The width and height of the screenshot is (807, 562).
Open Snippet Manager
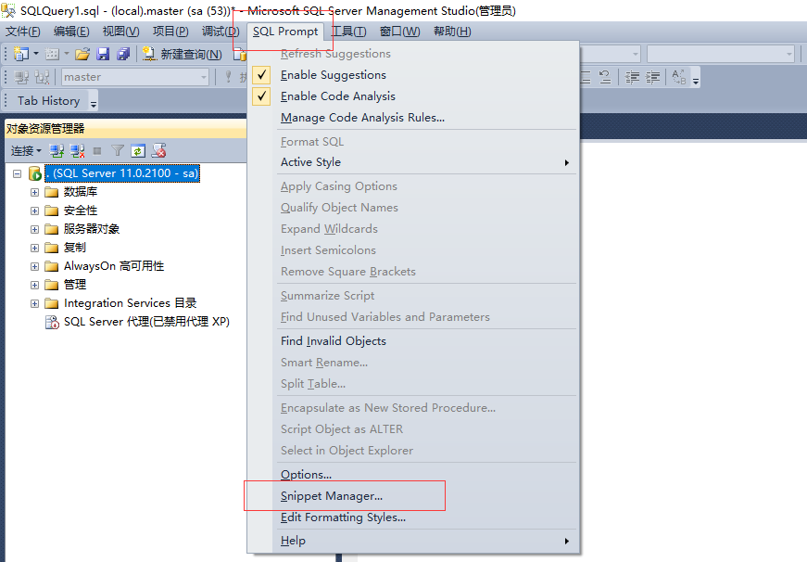[332, 496]
